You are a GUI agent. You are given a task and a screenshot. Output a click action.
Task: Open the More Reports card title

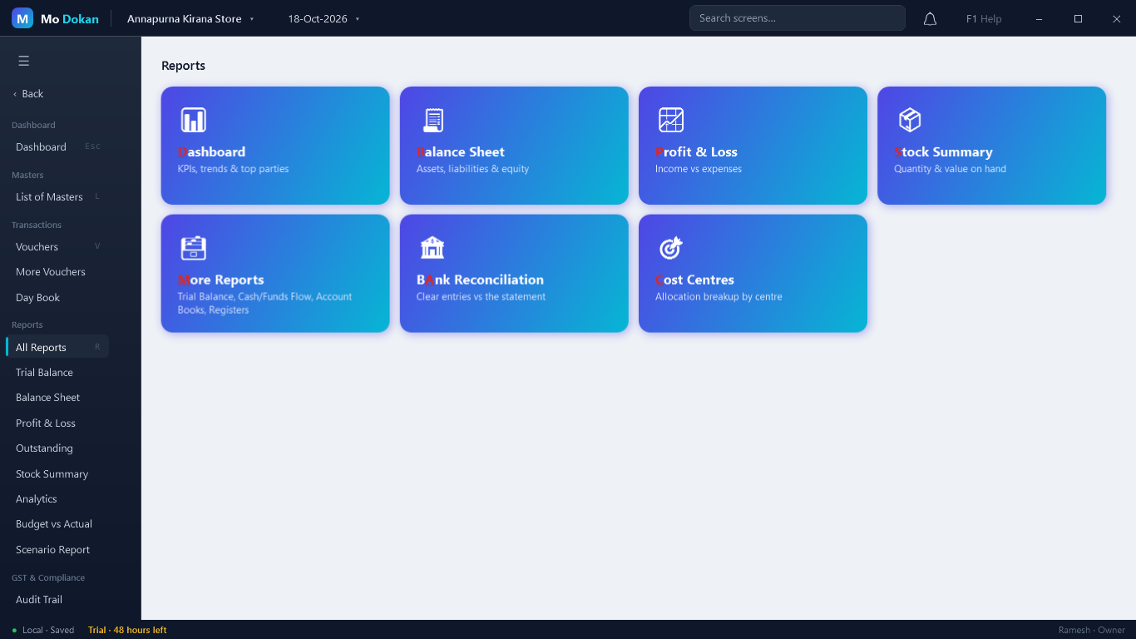point(220,280)
